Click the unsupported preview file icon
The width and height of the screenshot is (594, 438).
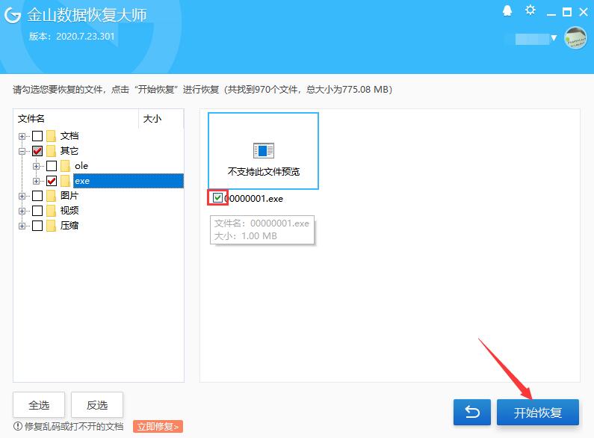tap(263, 150)
